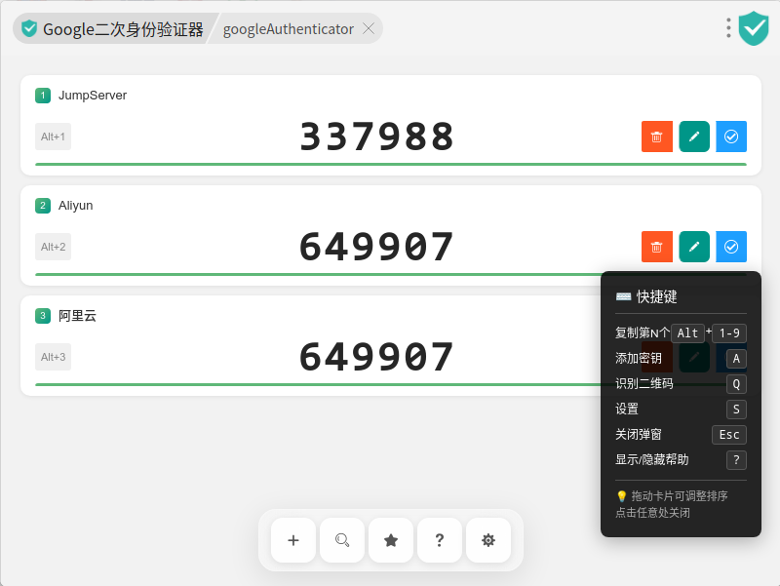
Task: Open settings gear in bottom toolbar
Action: (x=488, y=540)
